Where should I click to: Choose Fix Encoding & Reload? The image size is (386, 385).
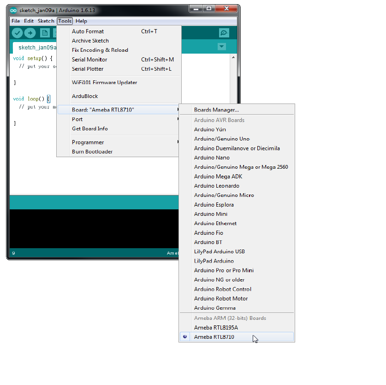coord(119,50)
